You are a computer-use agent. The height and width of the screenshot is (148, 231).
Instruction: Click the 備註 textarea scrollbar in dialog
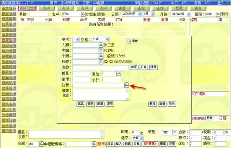(127, 94)
